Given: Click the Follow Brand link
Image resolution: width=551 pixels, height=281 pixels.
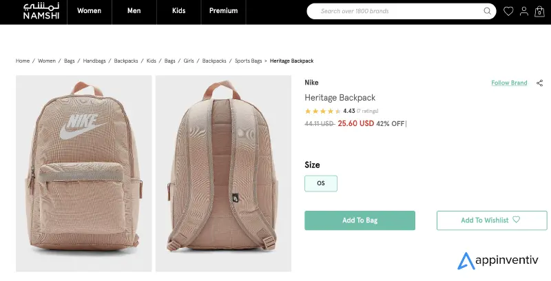Looking at the screenshot, I should (509, 83).
